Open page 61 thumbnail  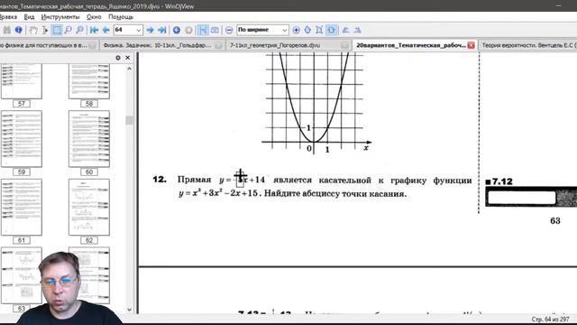point(22,207)
